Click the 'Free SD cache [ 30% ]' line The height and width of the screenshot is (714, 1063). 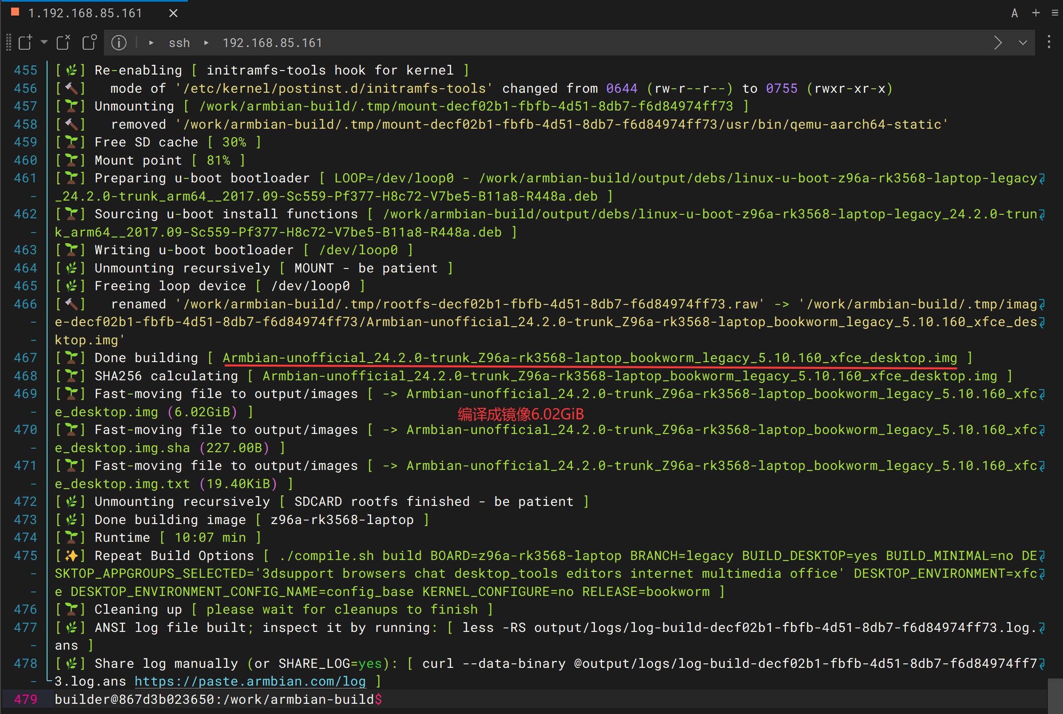(158, 142)
